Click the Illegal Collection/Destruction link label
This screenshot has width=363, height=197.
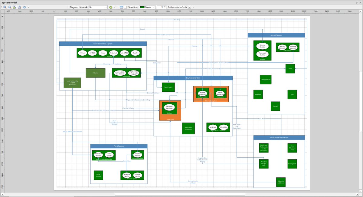tap(73, 131)
